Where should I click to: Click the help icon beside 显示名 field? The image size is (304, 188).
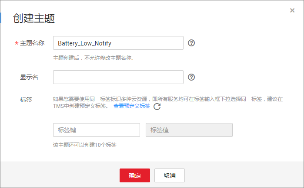[x=191, y=77]
